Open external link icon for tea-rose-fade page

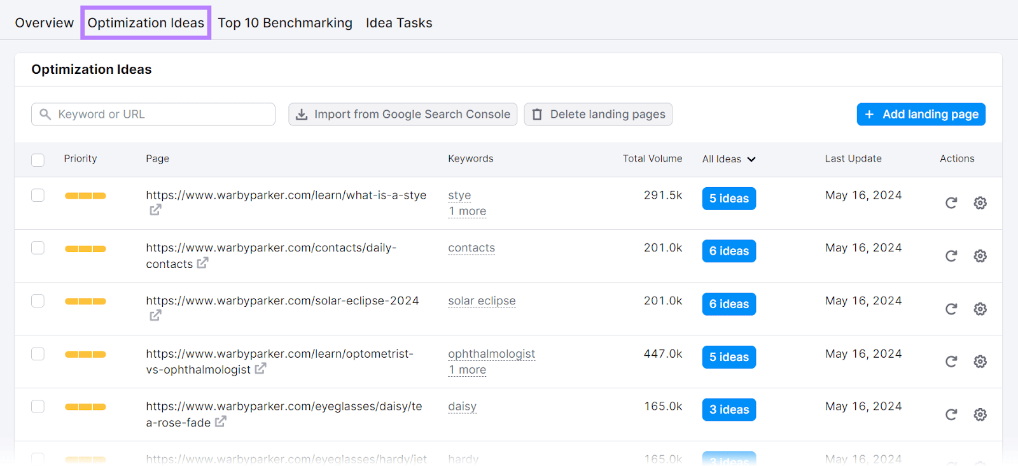[220, 421]
